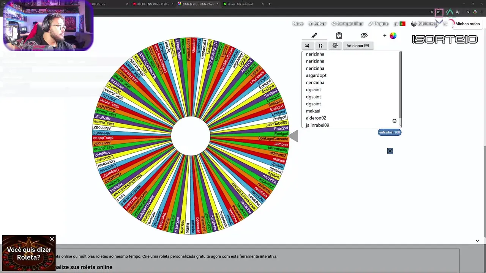Bookmark page with star icon
486x273 pixels.
click(438, 12)
